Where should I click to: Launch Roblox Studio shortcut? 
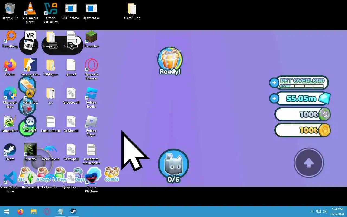tap(91, 98)
